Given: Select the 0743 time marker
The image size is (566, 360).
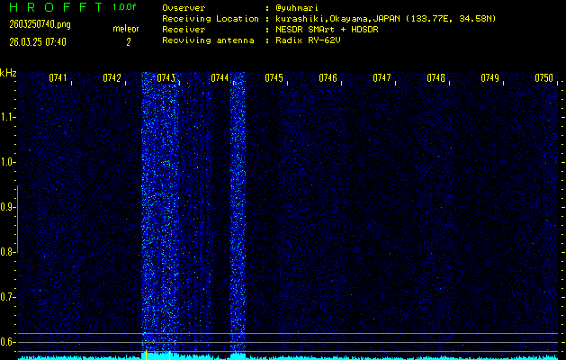Looking at the screenshot, I should [166, 78].
